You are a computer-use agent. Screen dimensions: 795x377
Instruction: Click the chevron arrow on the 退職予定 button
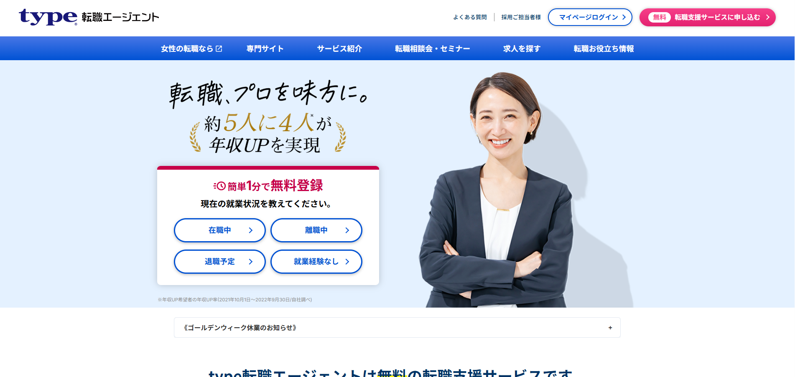(x=251, y=262)
